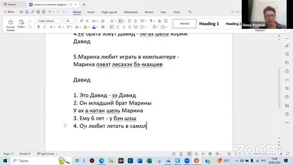Screen dimensions: 293x165
Task: Toggle justify text alignment
Action: click(130, 27)
